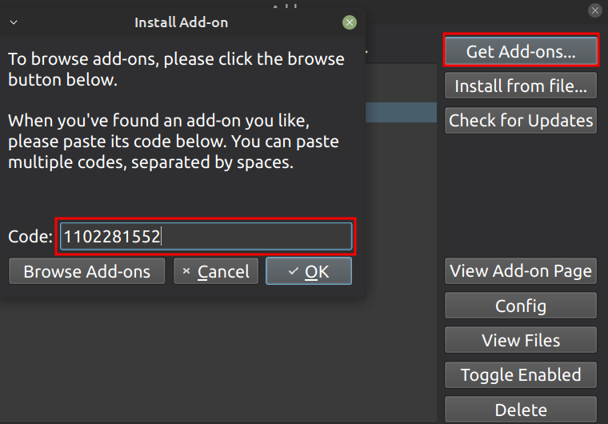This screenshot has width=608, height=424.
Task: Close the background Add-ons window
Action: (594, 10)
